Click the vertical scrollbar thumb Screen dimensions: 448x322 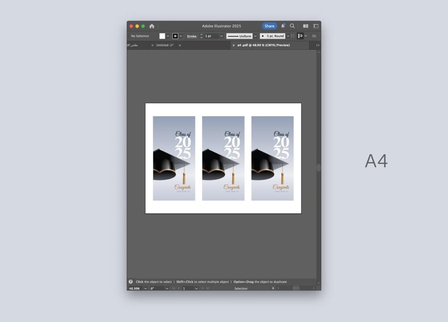(319, 167)
